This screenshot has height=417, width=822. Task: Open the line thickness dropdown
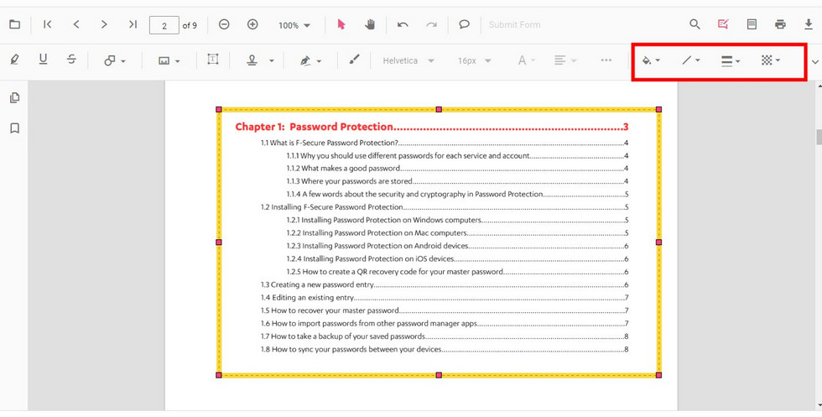click(x=731, y=61)
